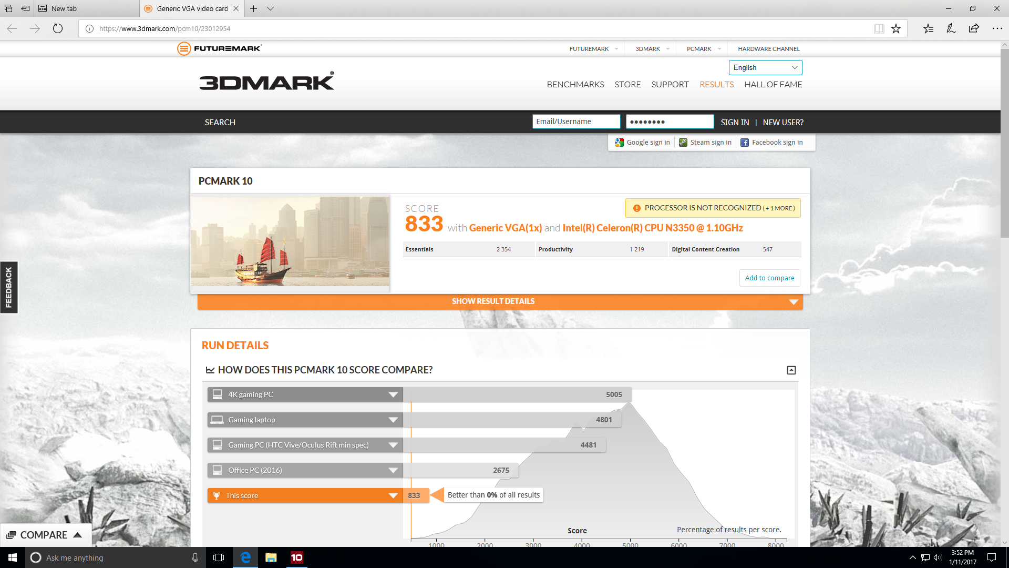Click the SEARCH link in dark bar

pos(220,122)
